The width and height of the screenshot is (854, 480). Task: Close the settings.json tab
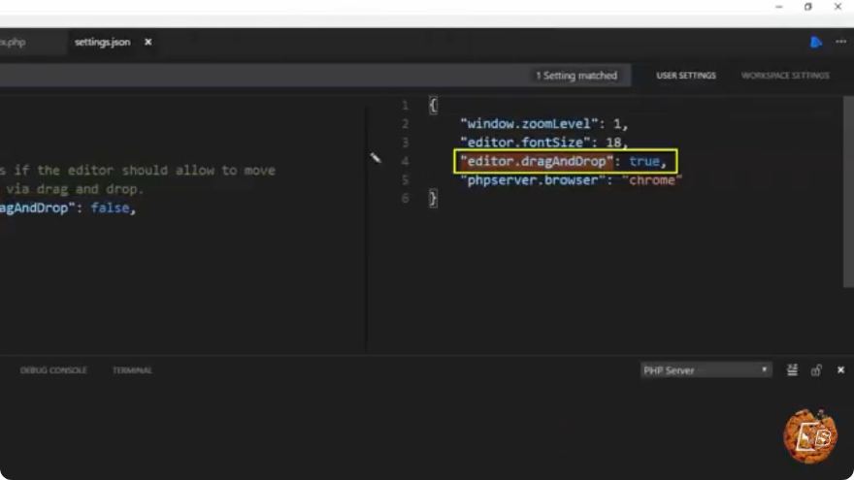point(148,42)
